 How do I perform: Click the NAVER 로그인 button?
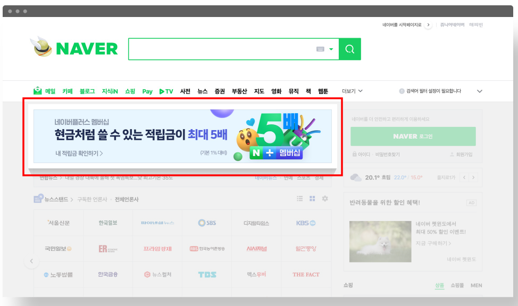click(413, 137)
